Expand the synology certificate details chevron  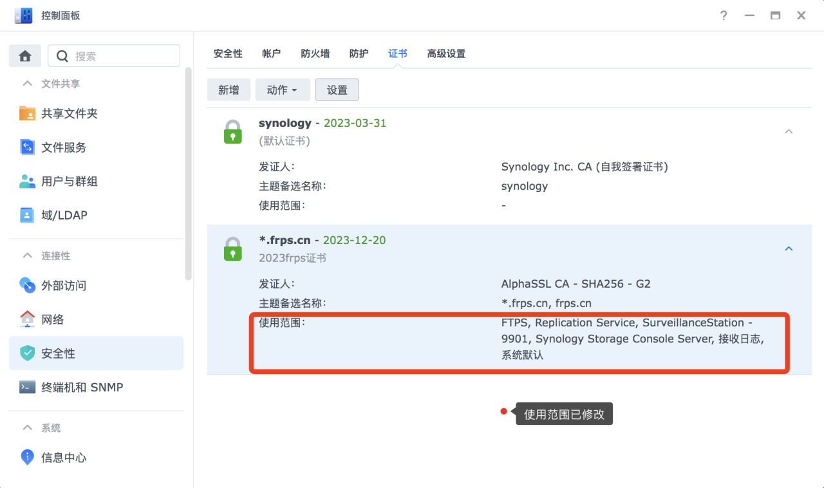click(x=789, y=131)
